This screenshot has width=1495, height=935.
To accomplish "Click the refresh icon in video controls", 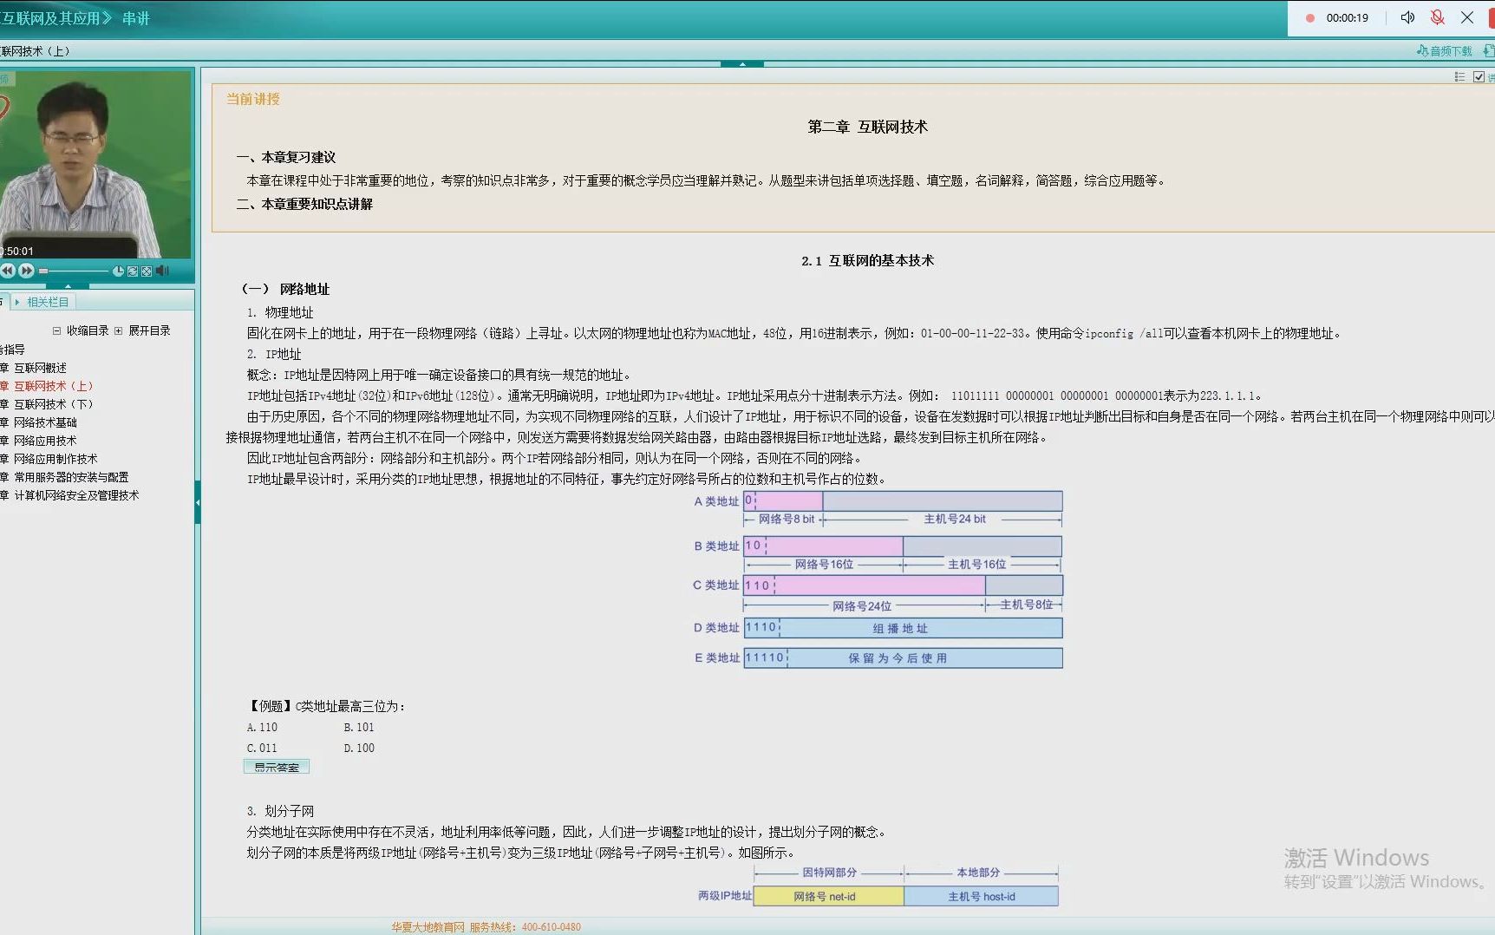I will [x=133, y=271].
